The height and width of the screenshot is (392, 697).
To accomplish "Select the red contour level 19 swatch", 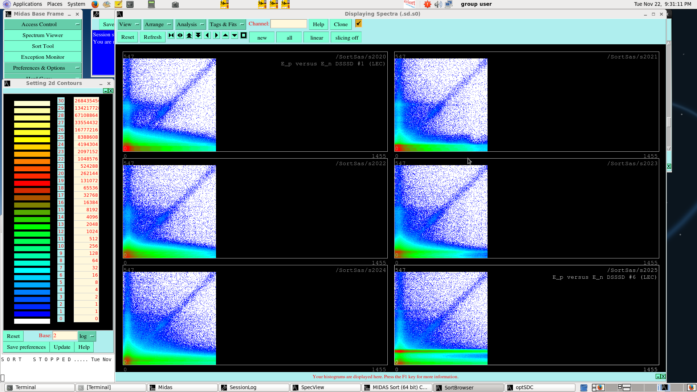I will pos(32,183).
